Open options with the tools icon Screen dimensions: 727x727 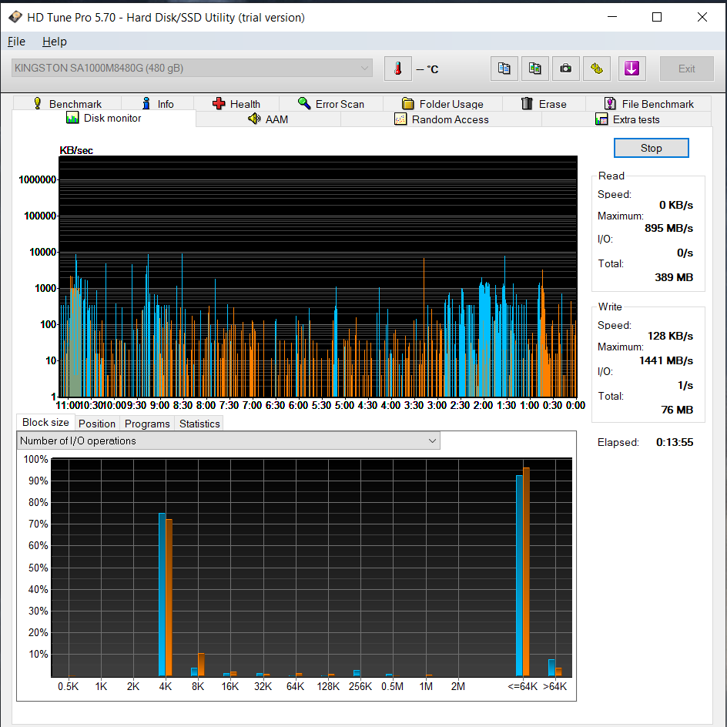(597, 69)
